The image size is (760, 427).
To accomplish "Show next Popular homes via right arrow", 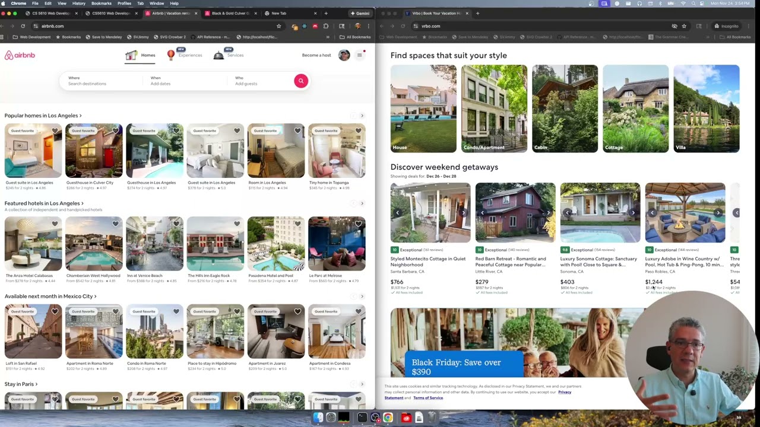I will coord(362,116).
